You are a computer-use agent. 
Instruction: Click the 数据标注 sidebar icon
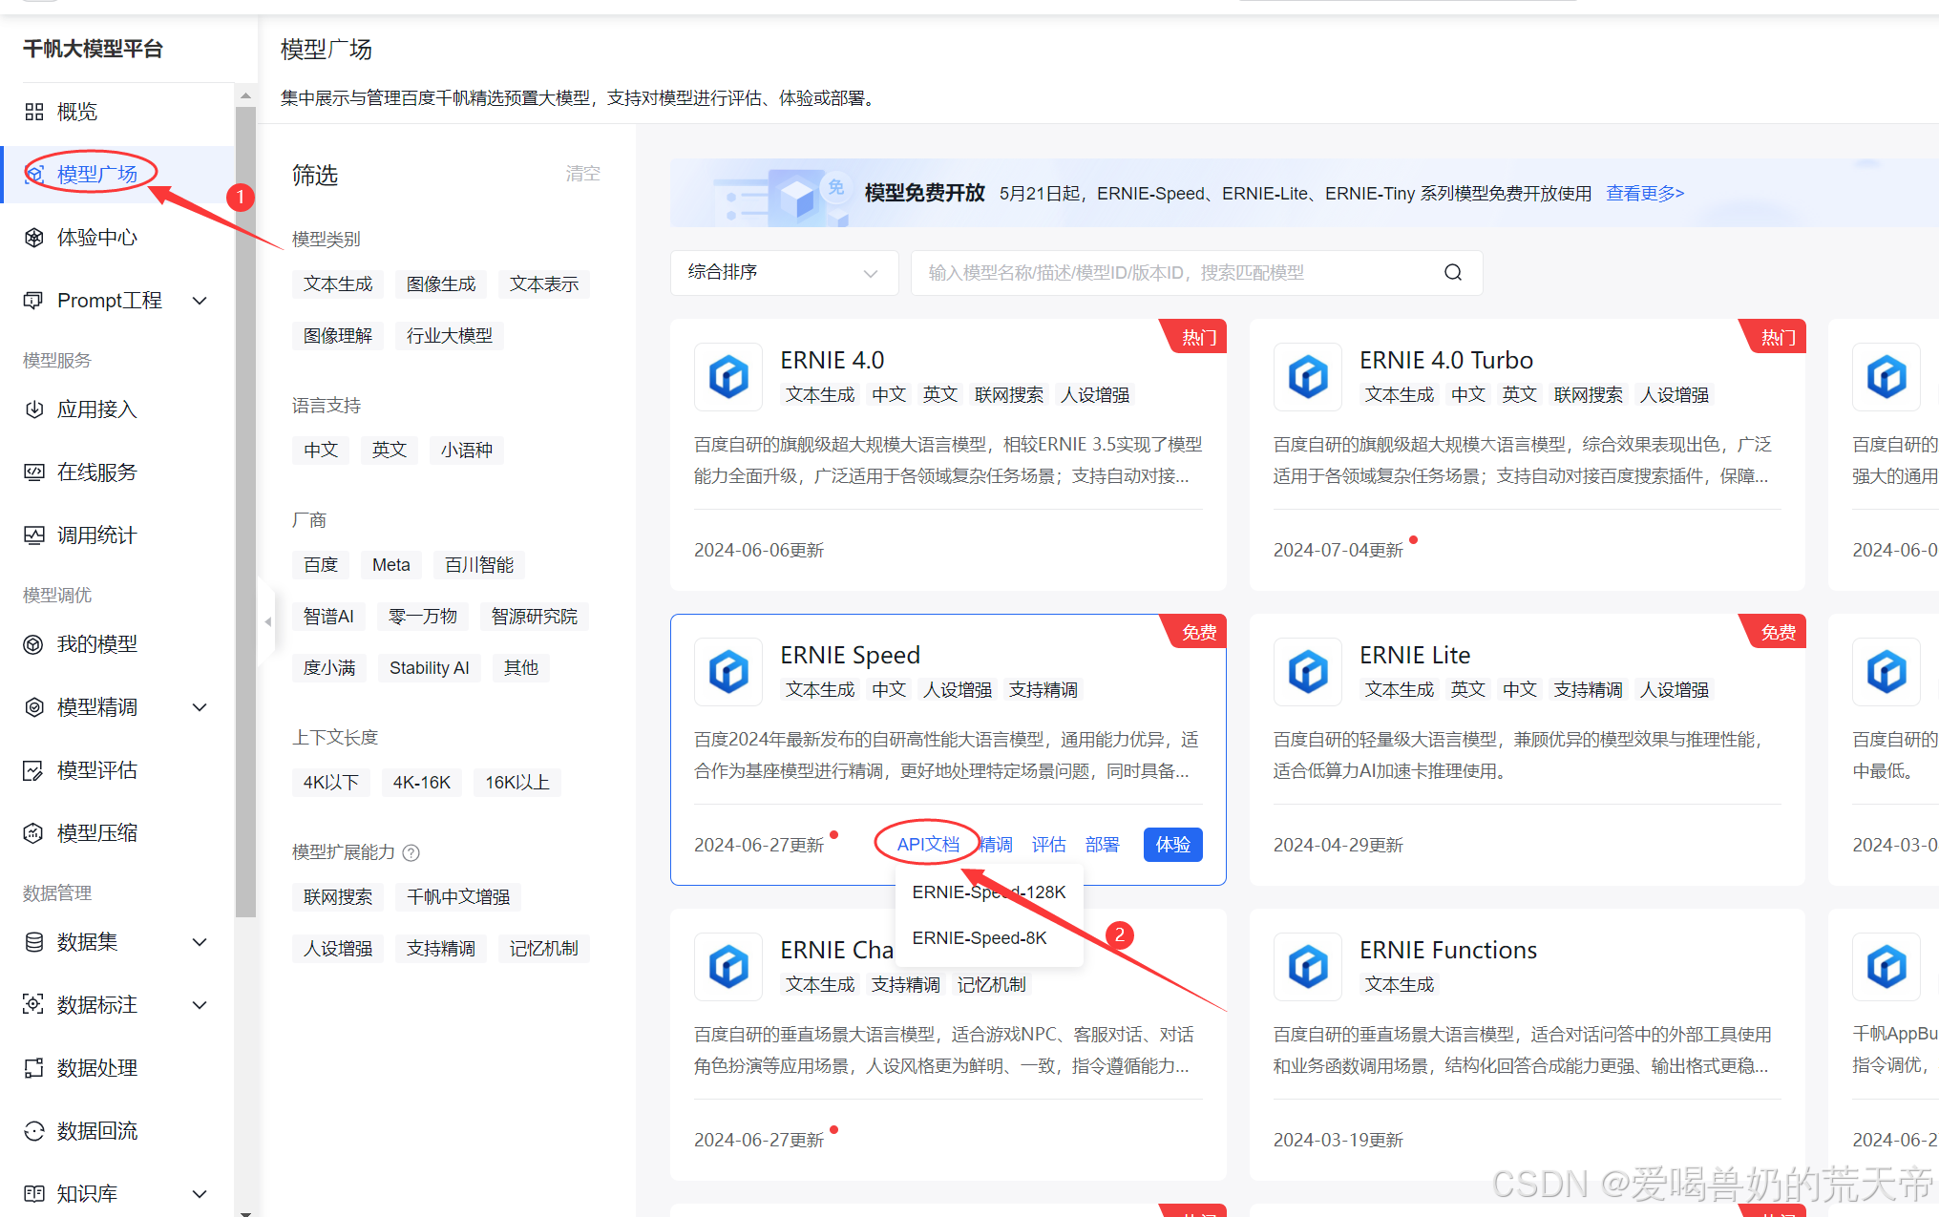pyautogui.click(x=34, y=1005)
